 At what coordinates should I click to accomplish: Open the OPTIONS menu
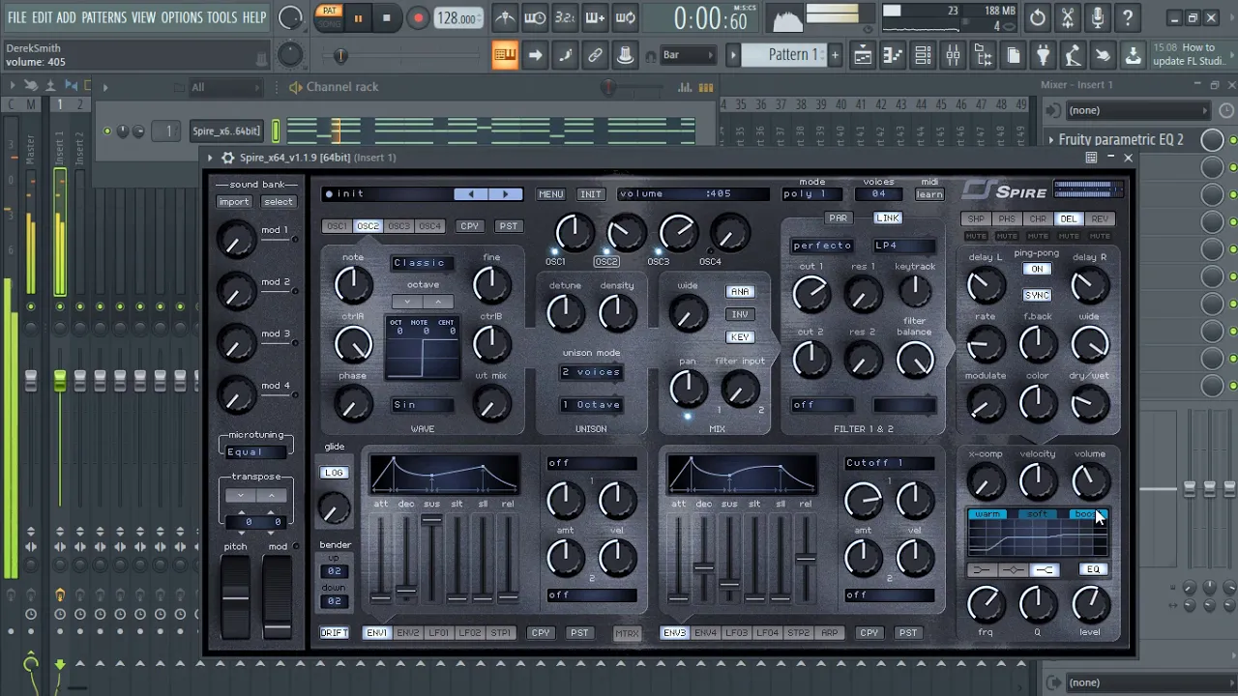point(182,17)
